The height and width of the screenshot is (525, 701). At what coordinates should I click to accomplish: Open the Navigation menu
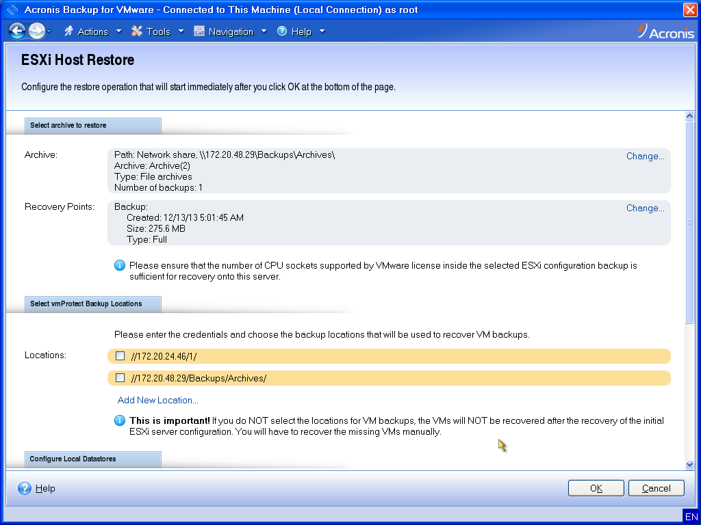coord(231,31)
